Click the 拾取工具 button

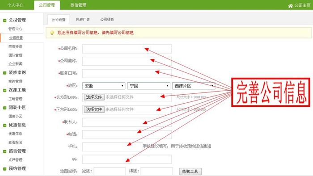pyautogui.click(x=190, y=171)
